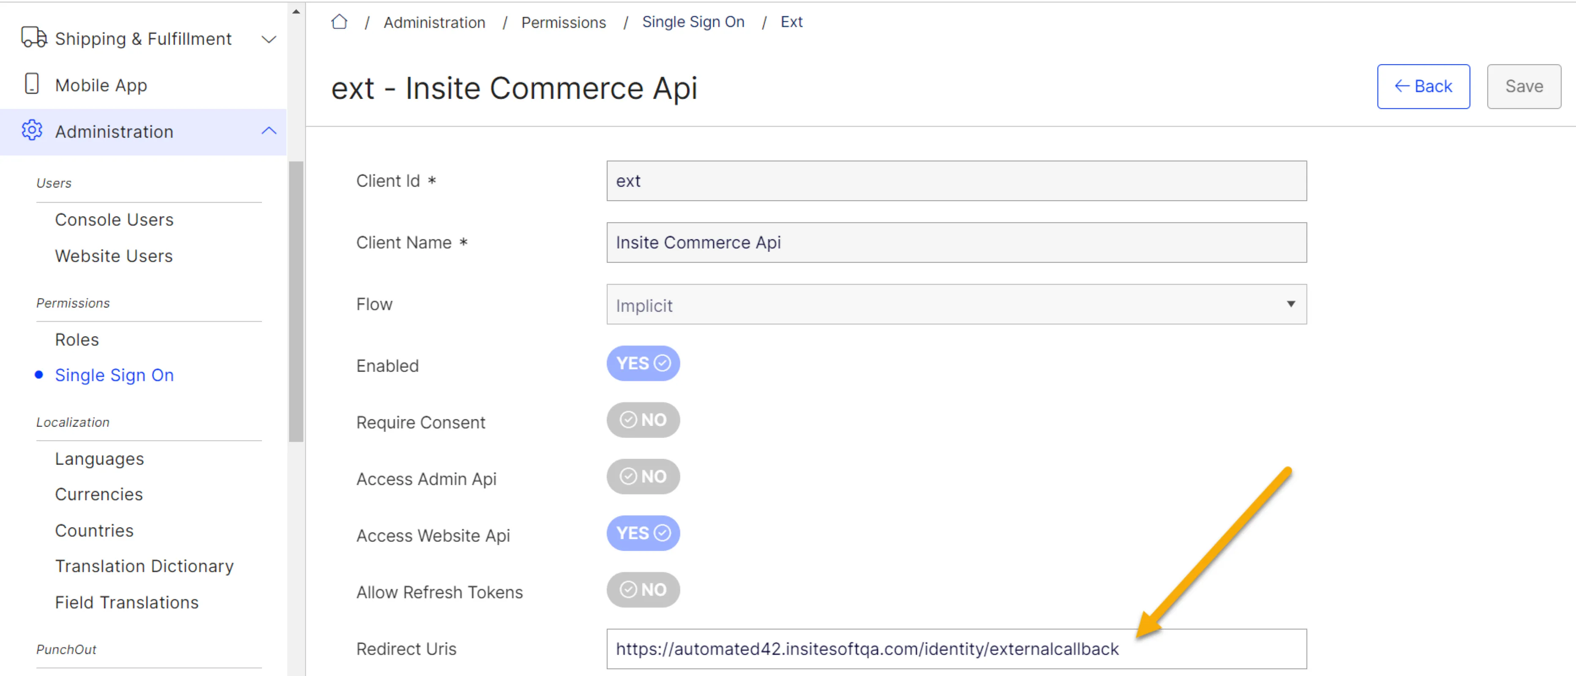
Task: Click the 'Localization' section heading
Action: point(73,422)
